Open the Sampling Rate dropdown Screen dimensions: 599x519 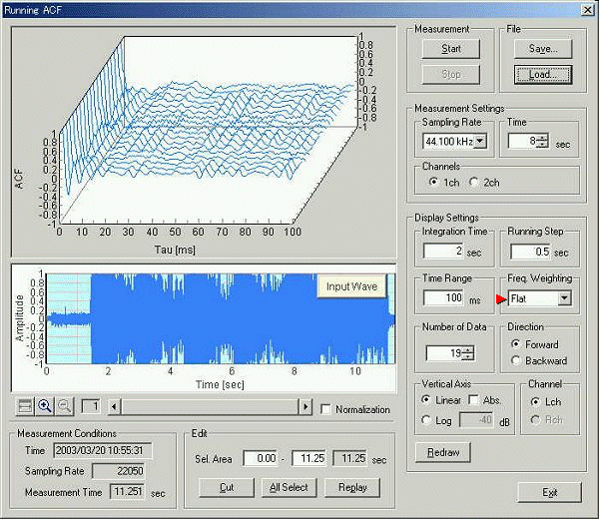pos(481,142)
